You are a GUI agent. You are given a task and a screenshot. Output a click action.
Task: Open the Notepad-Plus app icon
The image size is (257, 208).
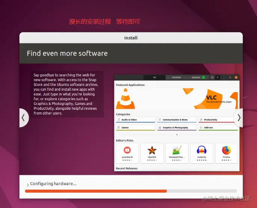177,150
